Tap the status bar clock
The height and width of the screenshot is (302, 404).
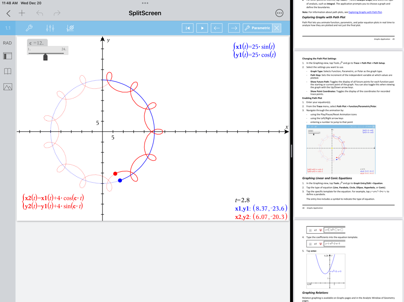(10, 3)
